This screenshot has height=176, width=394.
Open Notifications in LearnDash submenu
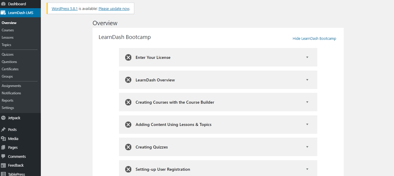tap(11, 93)
